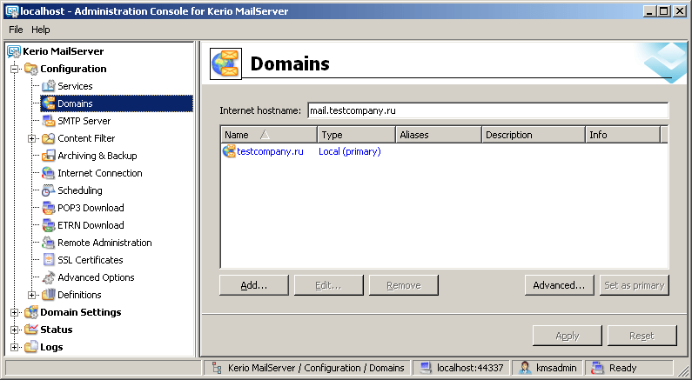Select Services in the tree
Image resolution: width=692 pixels, height=380 pixels.
(75, 86)
